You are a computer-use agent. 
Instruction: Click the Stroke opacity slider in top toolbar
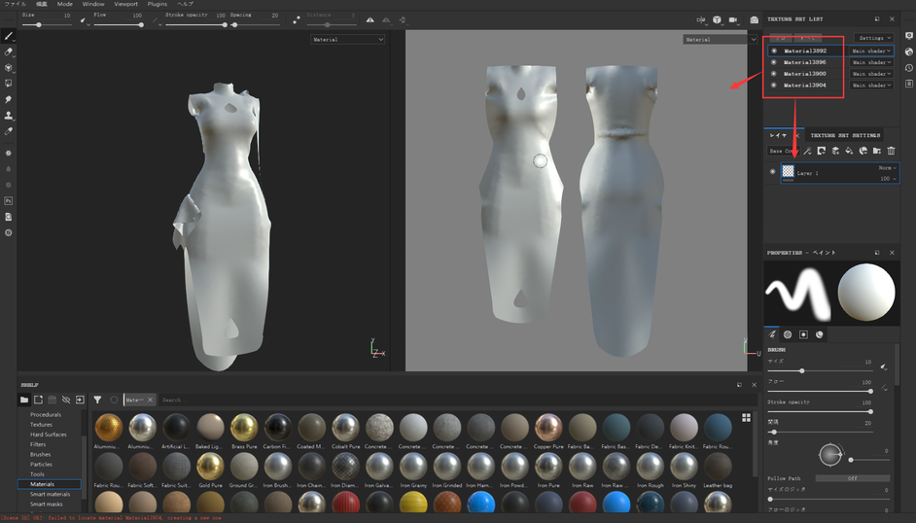coord(195,25)
